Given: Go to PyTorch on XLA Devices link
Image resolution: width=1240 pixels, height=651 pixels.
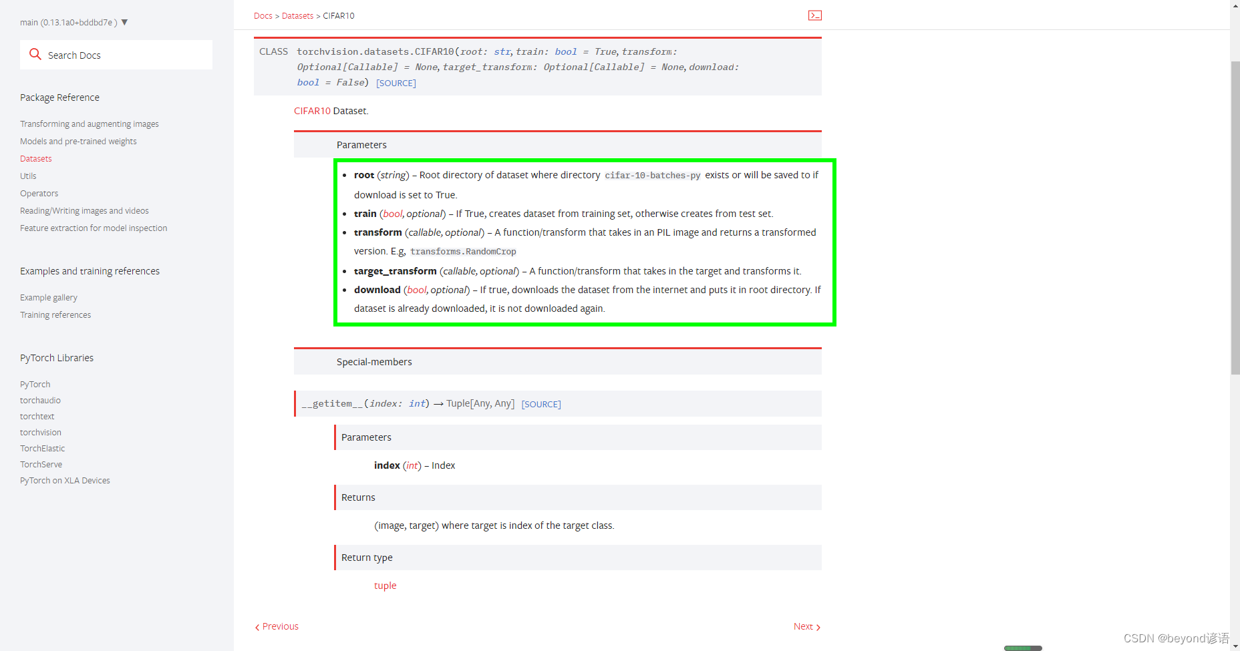Looking at the screenshot, I should 65,481.
